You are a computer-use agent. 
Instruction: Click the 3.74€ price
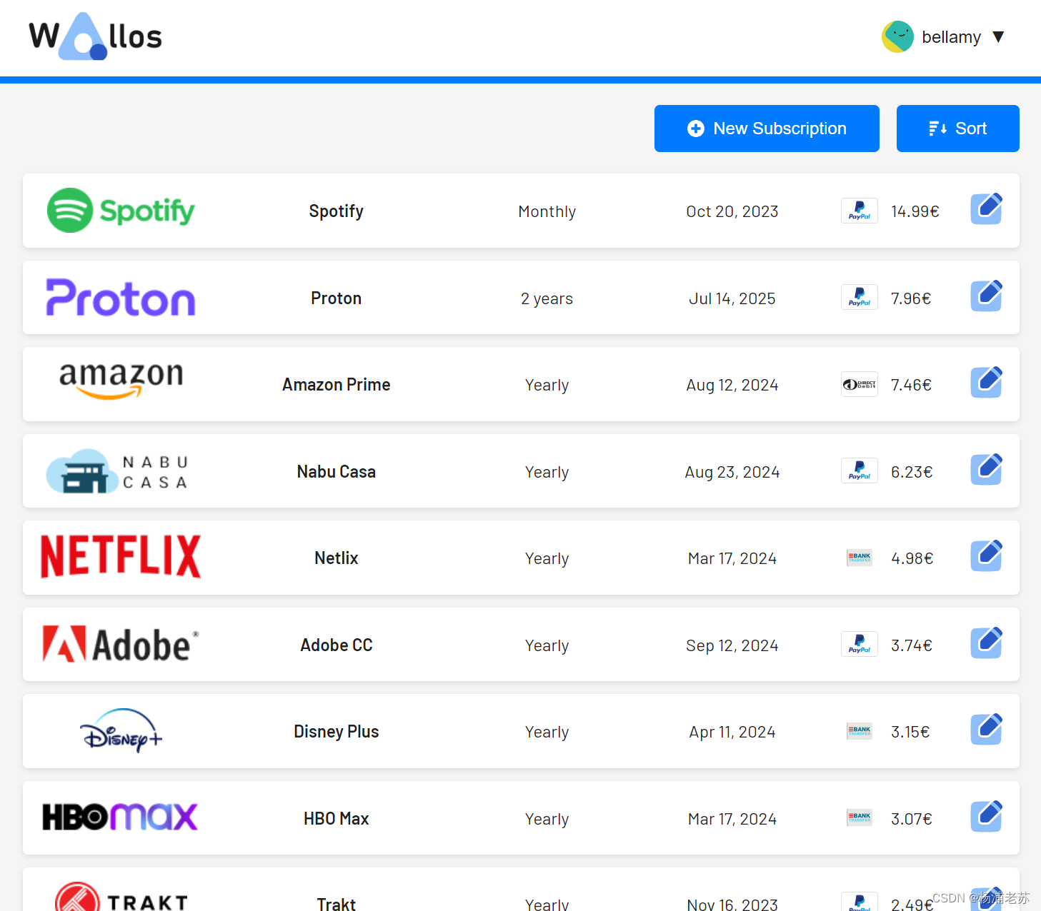912,645
